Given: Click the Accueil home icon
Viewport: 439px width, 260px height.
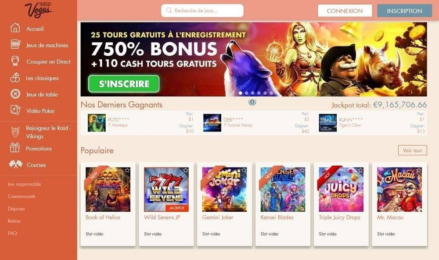Looking at the screenshot, I should [x=15, y=28].
